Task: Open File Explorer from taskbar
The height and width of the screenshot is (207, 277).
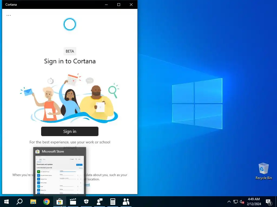Action: coord(33,202)
